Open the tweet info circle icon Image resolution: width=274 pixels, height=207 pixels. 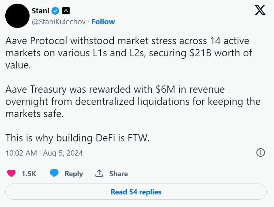click(261, 152)
